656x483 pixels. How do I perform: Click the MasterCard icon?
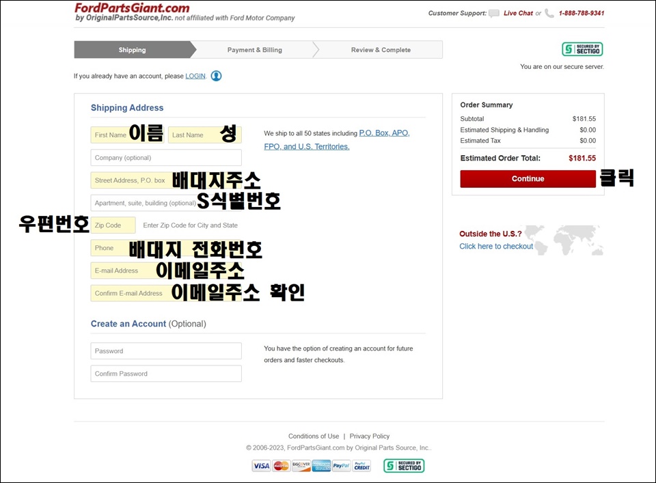tap(281, 466)
